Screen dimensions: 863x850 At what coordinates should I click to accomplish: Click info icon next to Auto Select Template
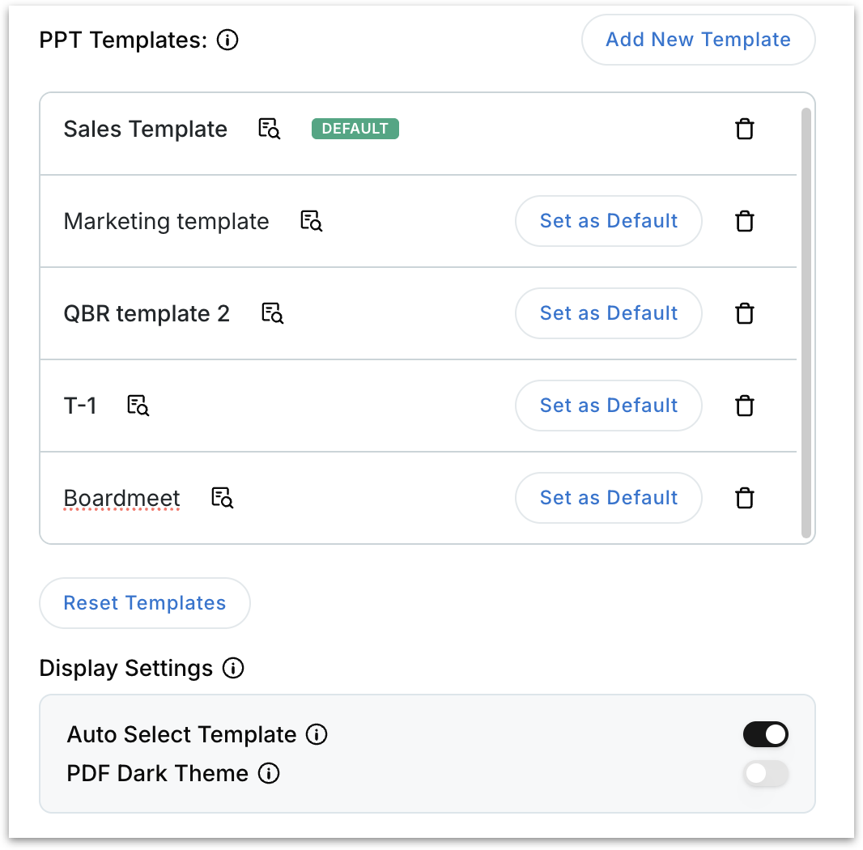pos(317,735)
